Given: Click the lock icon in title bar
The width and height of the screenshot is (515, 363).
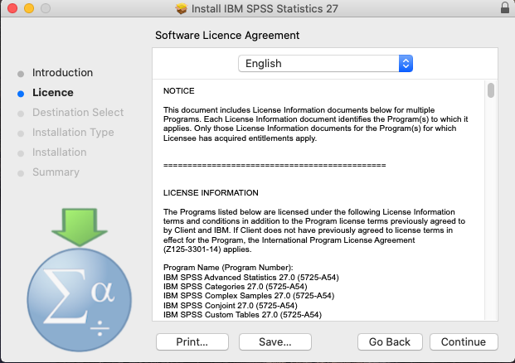Looking at the screenshot, I should click(506, 8).
